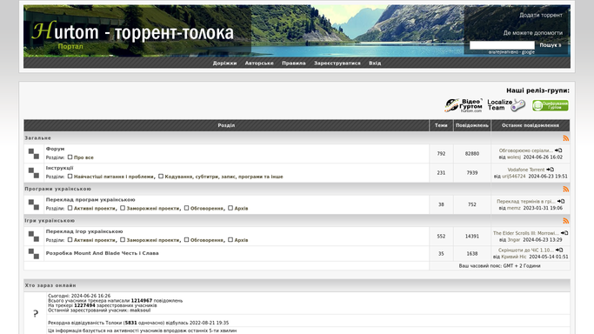Screen dimensions: 594x334
Task: Jump to latest post Vodafone Torrent icon
Action: [x=550, y=170]
